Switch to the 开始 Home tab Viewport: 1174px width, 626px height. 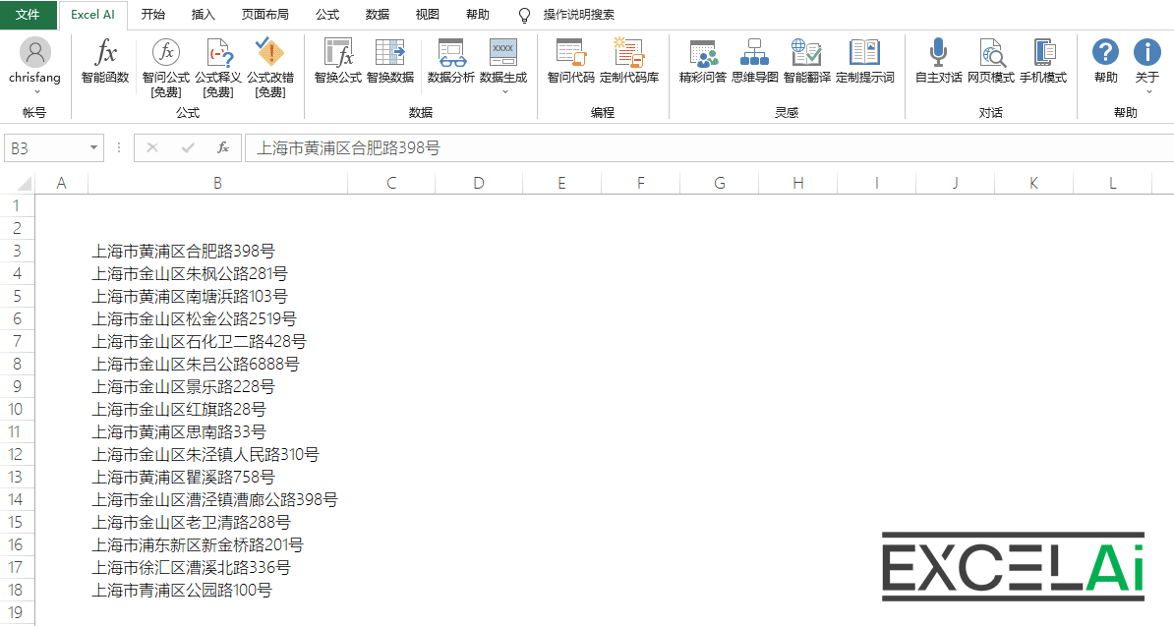tap(152, 14)
